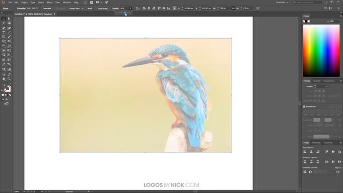This screenshot has height=193, width=343.
Task: Open the Essentials workspace dropdown
Action: (282, 2)
